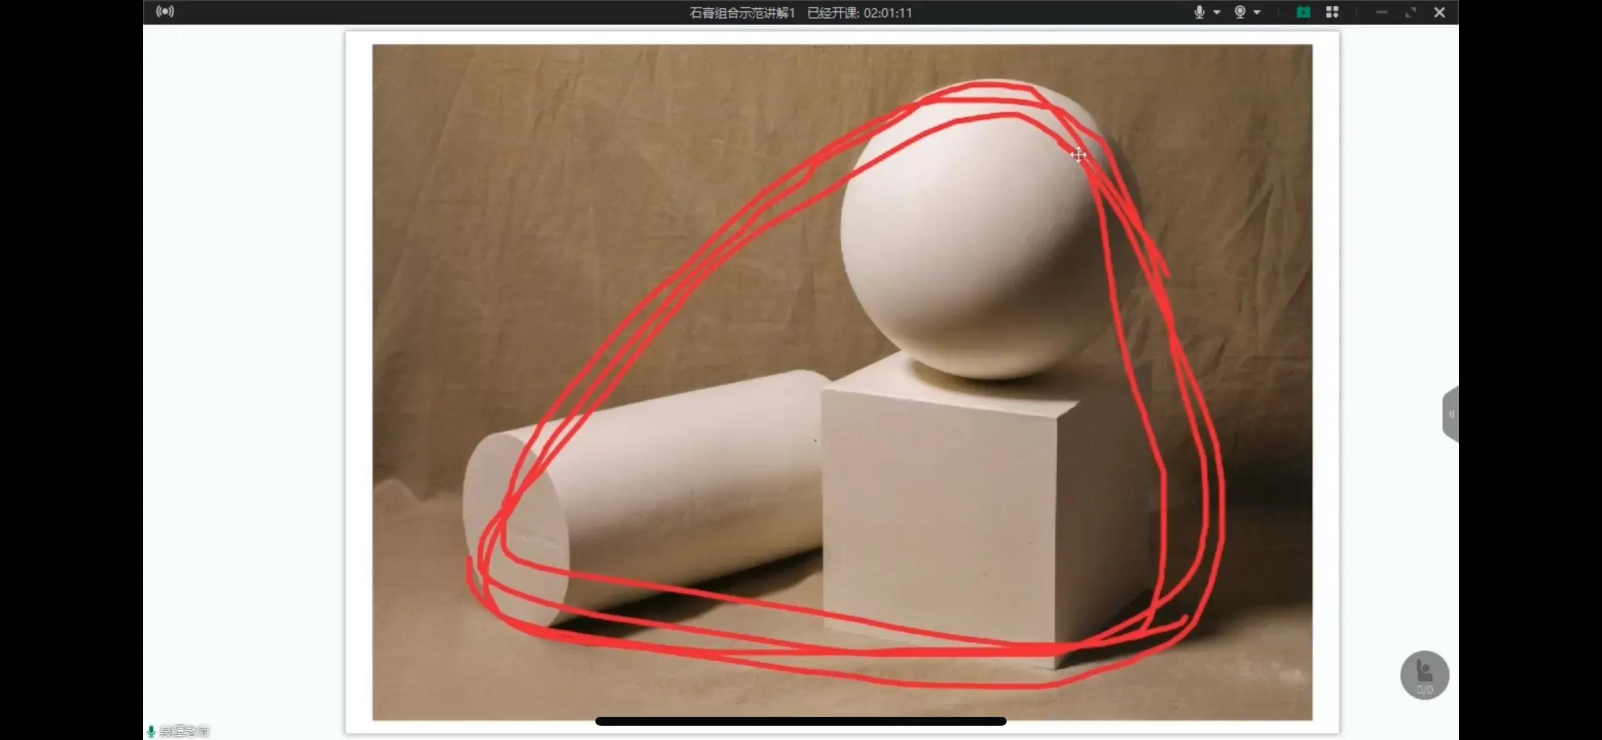Close the classroom window
Screen dimensions: 1602x740
tap(1439, 13)
